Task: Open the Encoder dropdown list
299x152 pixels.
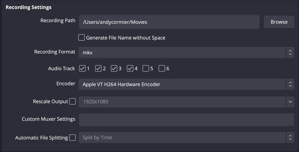Action: point(182,84)
